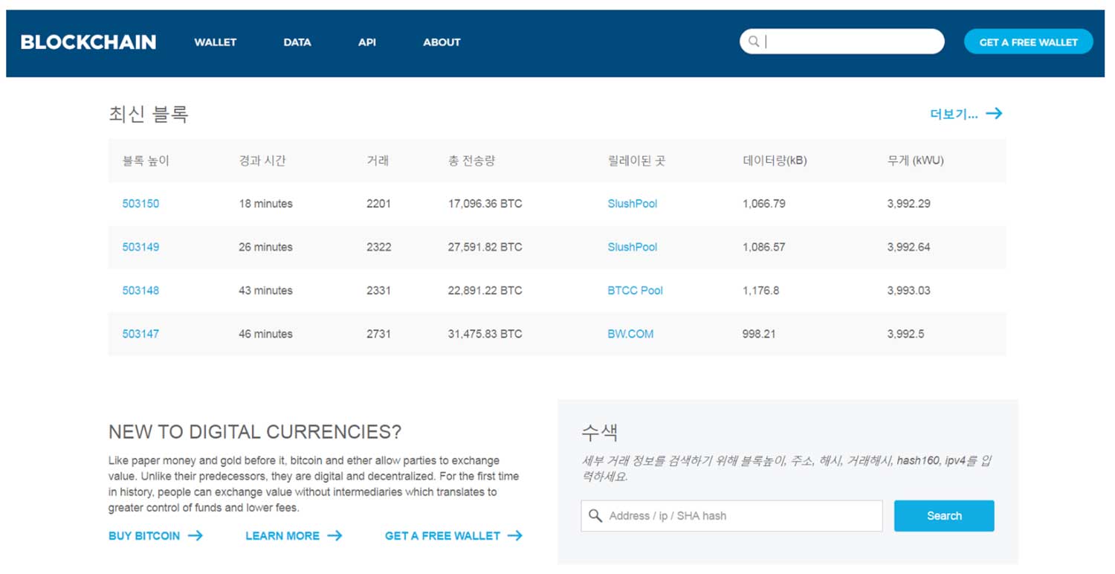Click arrow beside bottom GET A FREE WALLET
This screenshot has height=574, width=1115.
tap(514, 535)
